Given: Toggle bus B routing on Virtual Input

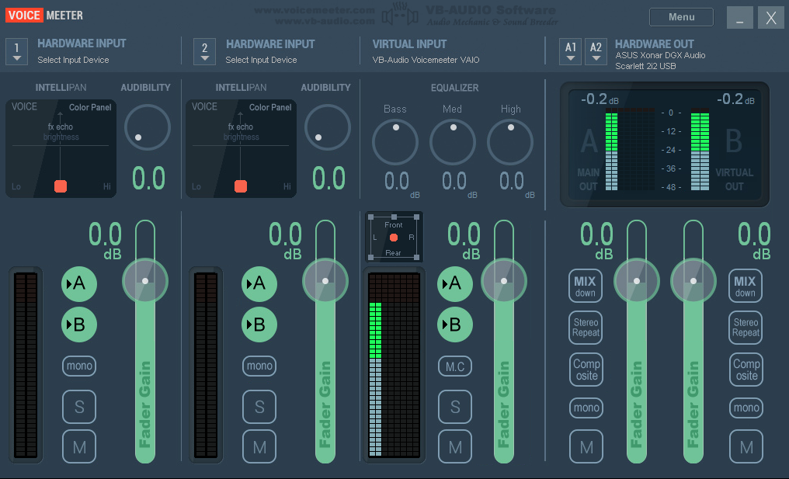Looking at the screenshot, I should (x=455, y=325).
